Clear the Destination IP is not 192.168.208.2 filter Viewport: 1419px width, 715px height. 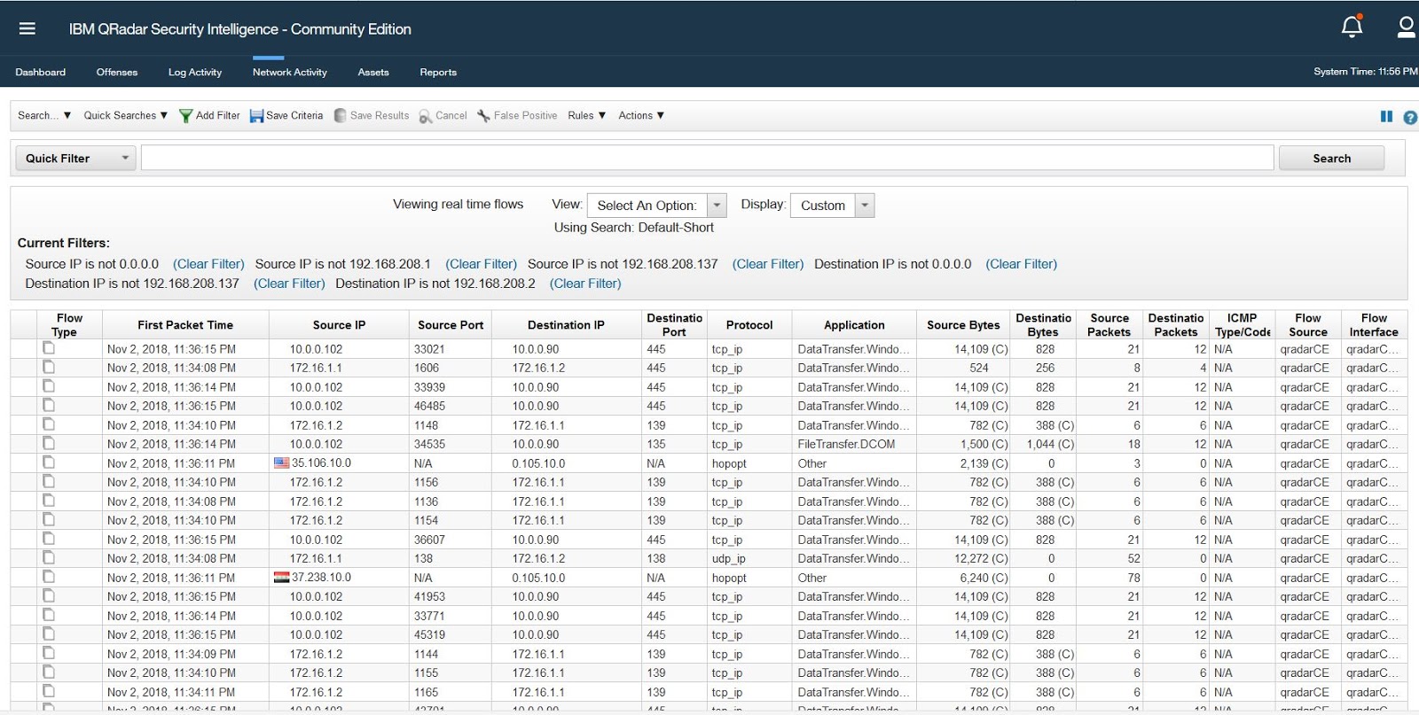[x=585, y=284]
